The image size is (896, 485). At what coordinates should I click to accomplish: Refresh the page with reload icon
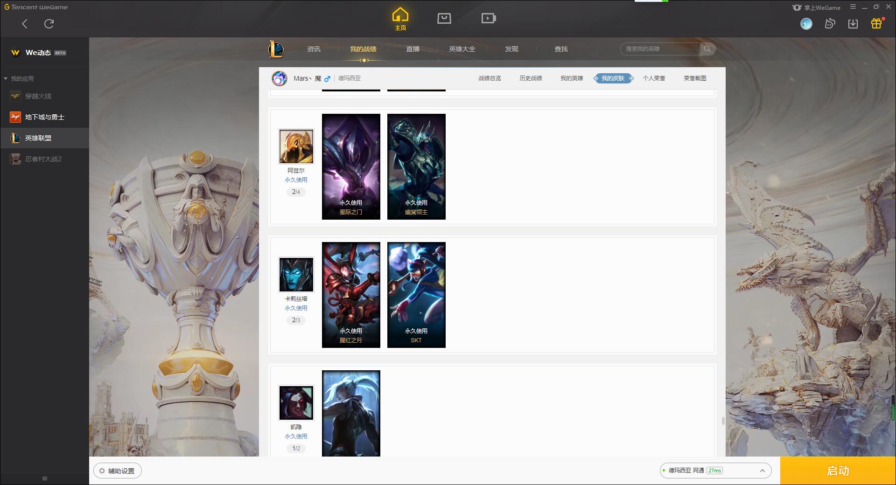pos(49,24)
